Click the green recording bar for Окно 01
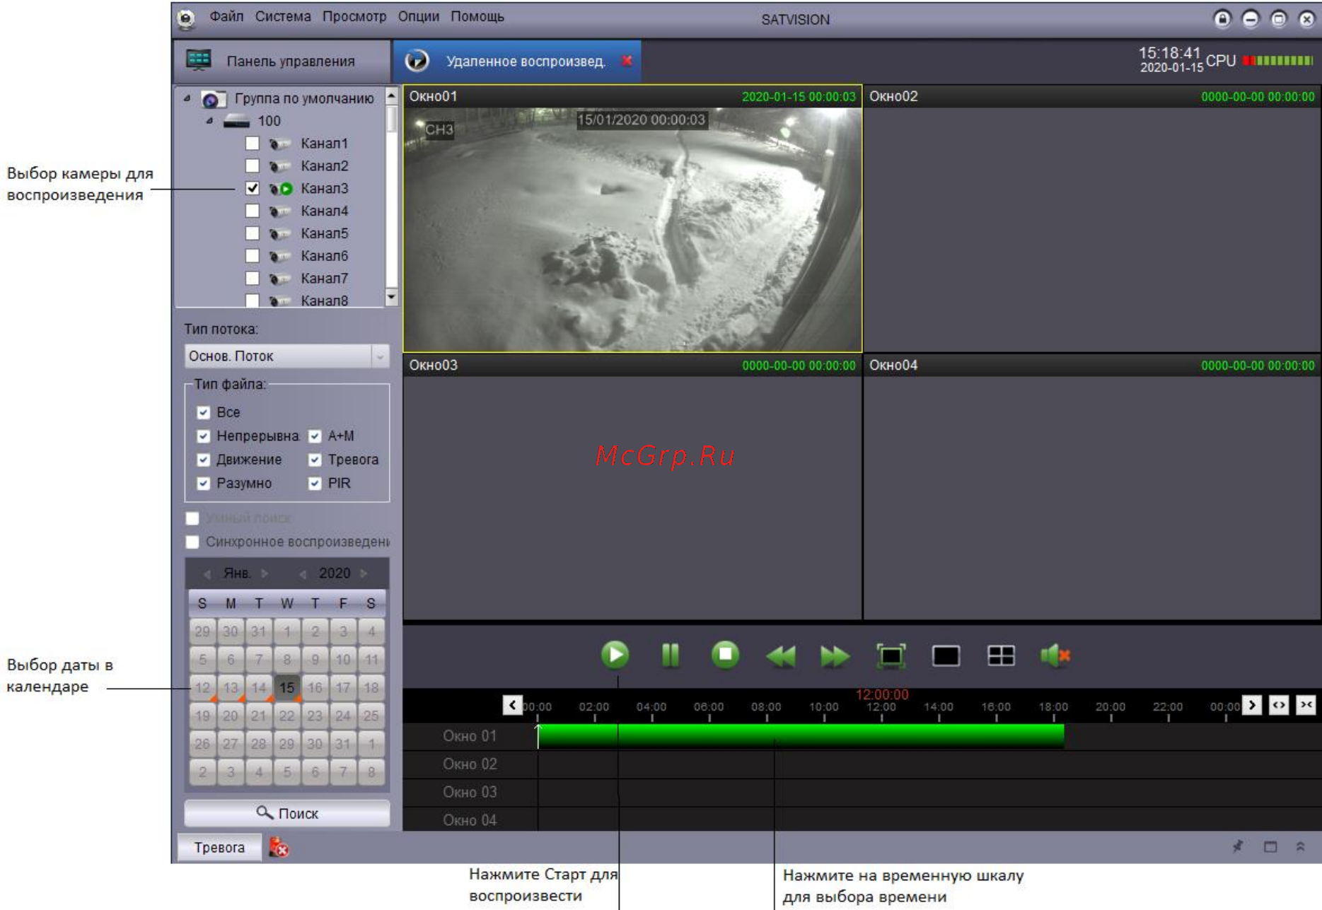 pyautogui.click(x=801, y=735)
